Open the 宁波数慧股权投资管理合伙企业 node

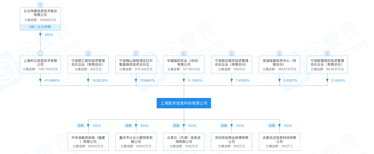pos(327,64)
